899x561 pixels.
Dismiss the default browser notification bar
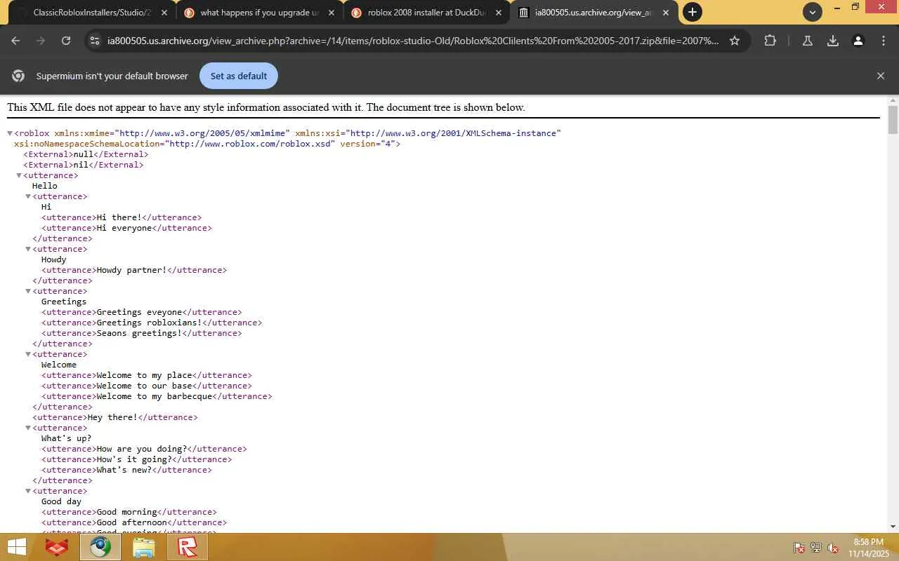pyautogui.click(x=881, y=76)
